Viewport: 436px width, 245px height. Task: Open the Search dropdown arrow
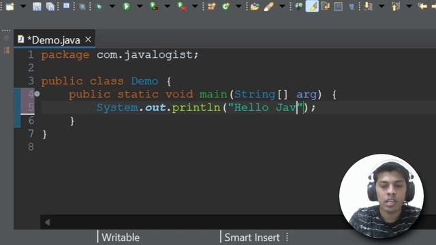point(282,6)
